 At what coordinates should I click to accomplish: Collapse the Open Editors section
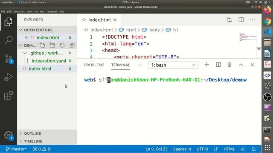(x=47, y=30)
